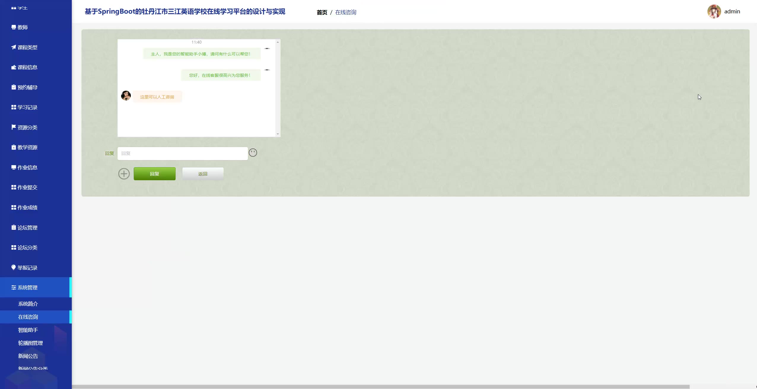Click the circled plus attachment icon
Screen dimensions: 757x389
pos(124,174)
